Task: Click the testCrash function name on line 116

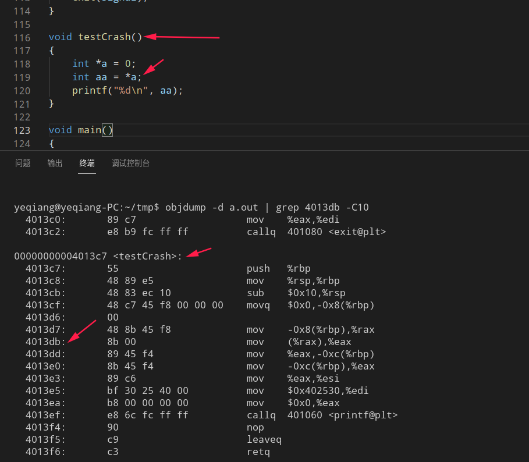Action: coord(107,37)
